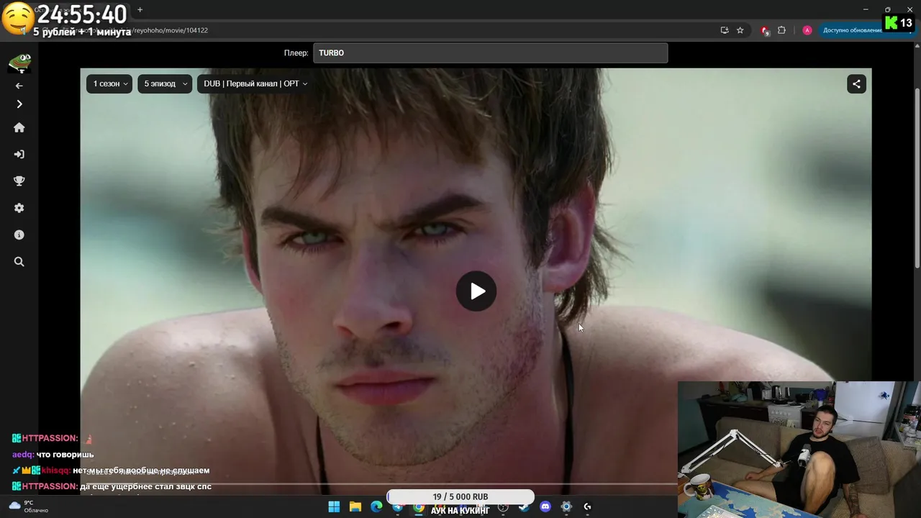The image size is (921, 518).
Task: Open Steam from the taskbar
Action: pyautogui.click(x=524, y=506)
